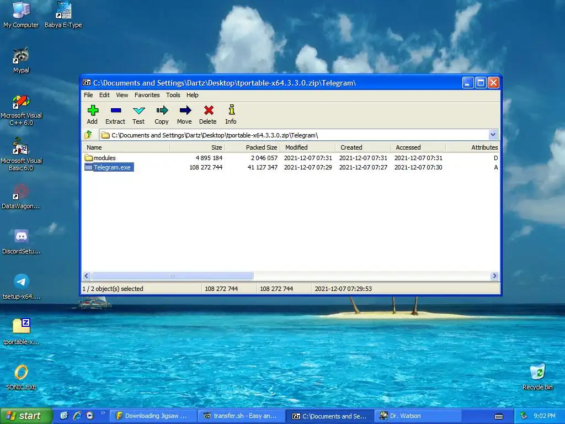Screen dimensions: 565x424
Task: Select the modules folder icon
Action: [x=89, y=158]
